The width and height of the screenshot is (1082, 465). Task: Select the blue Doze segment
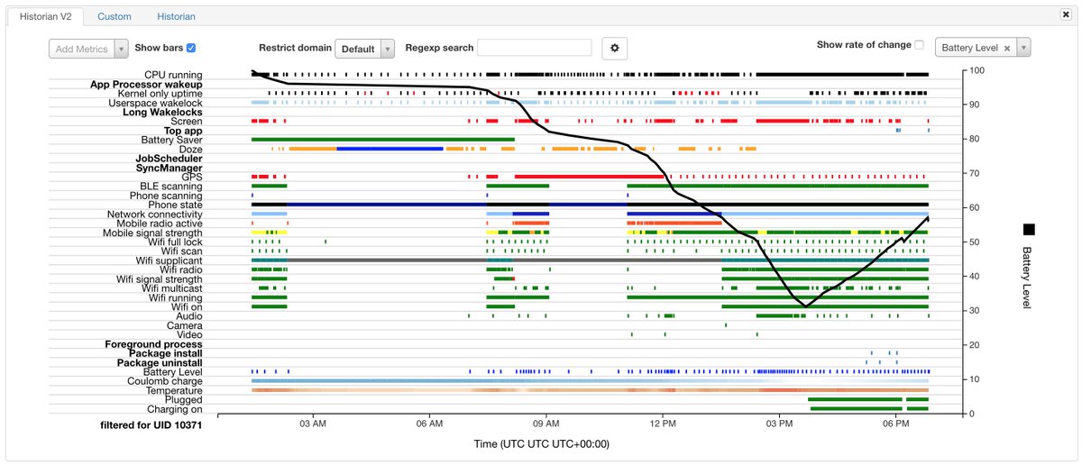click(390, 149)
